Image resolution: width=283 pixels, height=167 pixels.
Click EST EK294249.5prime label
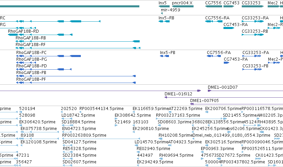pyautogui.click(x=155, y=162)
